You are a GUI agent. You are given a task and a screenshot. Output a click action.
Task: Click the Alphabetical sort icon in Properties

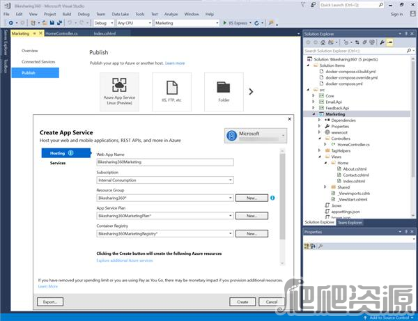coord(313,246)
